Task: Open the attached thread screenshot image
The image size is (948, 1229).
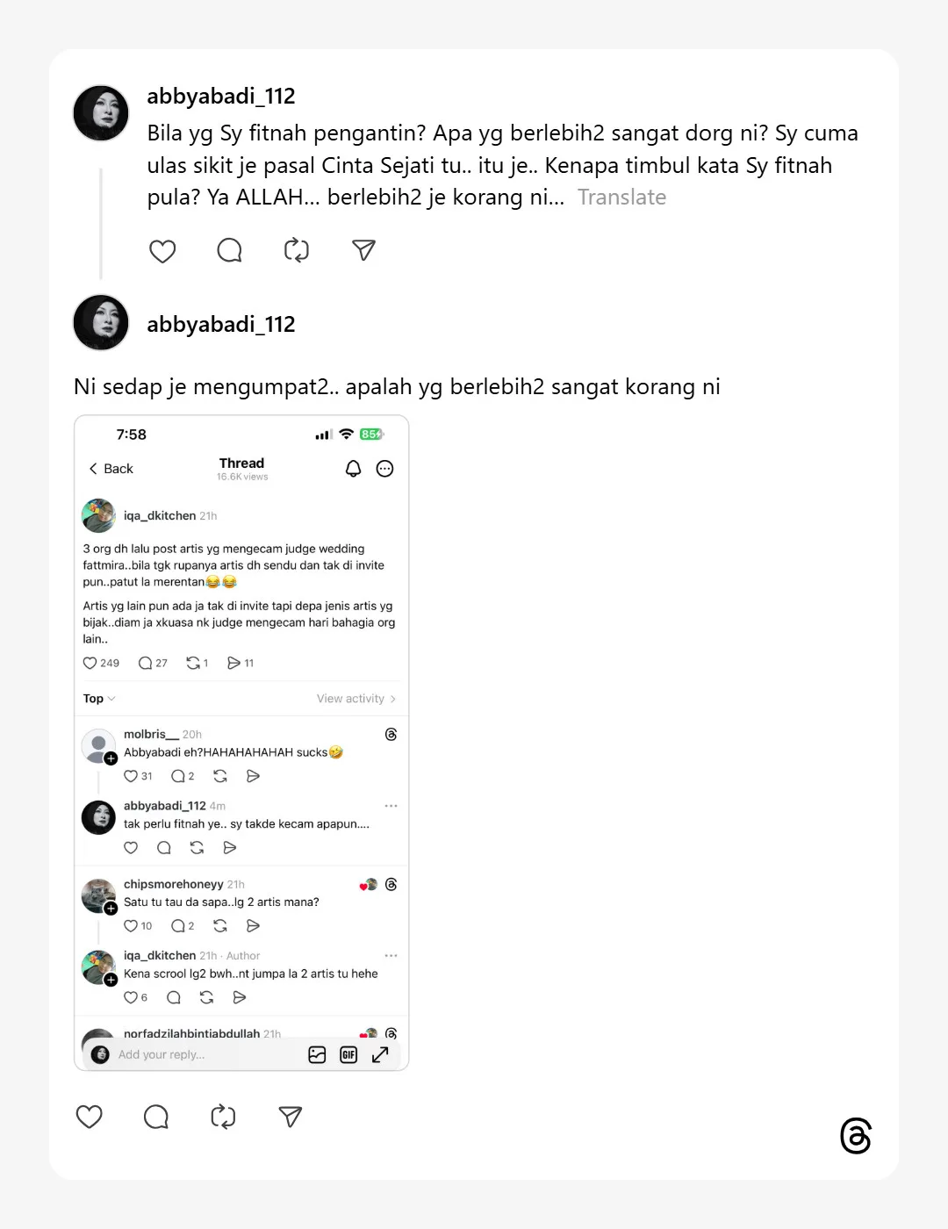Action: (241, 743)
